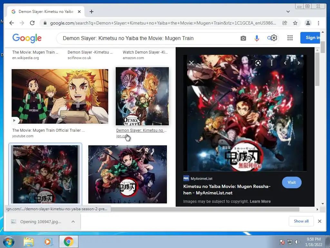
Task: Click in the Google search box
Action: (147, 38)
